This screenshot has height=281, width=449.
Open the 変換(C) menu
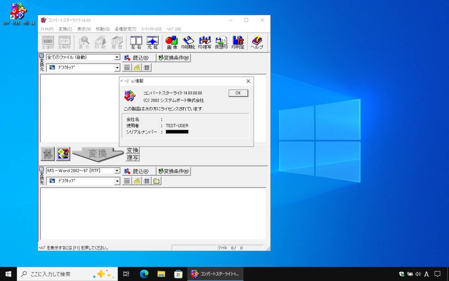(65, 29)
